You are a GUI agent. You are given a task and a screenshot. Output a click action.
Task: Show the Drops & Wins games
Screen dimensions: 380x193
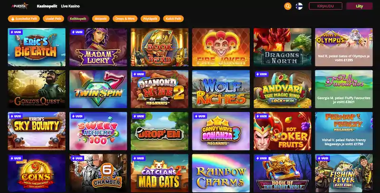(x=125, y=18)
